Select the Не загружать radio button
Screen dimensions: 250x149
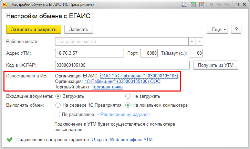tap(128, 96)
